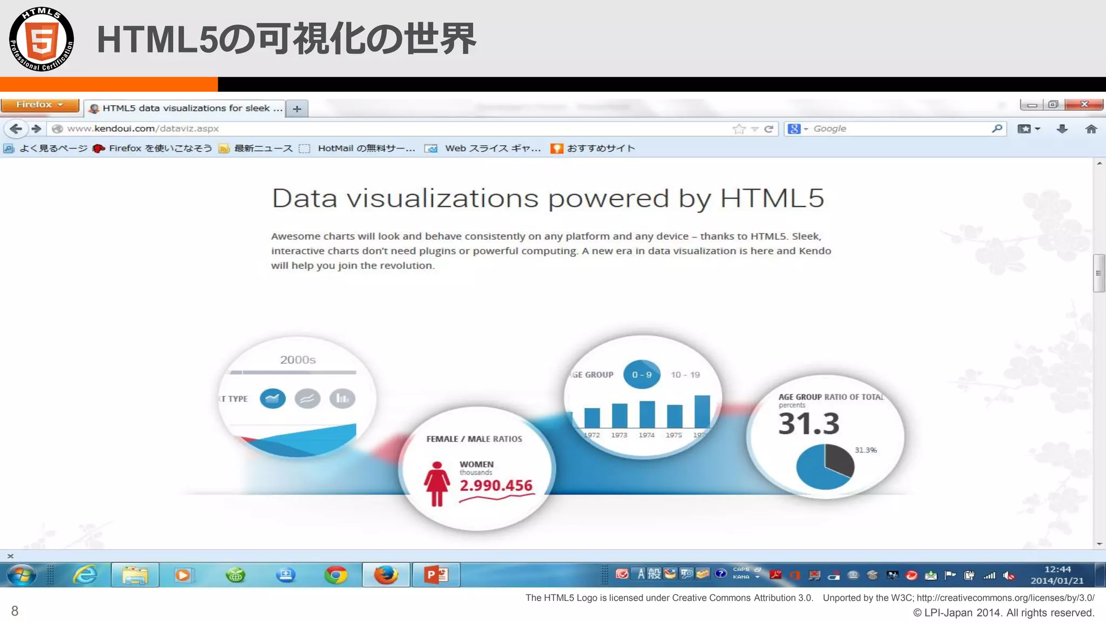Open the Windows Start button
Viewport: 1106px width, 622px height.
[21, 575]
